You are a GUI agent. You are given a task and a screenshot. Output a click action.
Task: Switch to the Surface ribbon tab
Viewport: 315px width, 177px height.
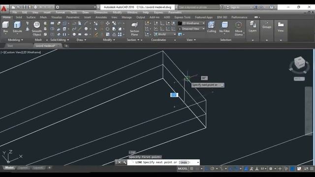(31, 17)
